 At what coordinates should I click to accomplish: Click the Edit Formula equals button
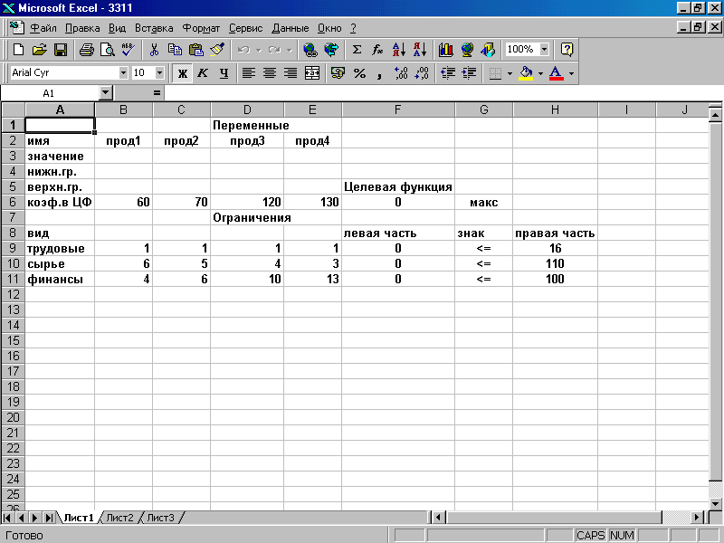[x=157, y=93]
